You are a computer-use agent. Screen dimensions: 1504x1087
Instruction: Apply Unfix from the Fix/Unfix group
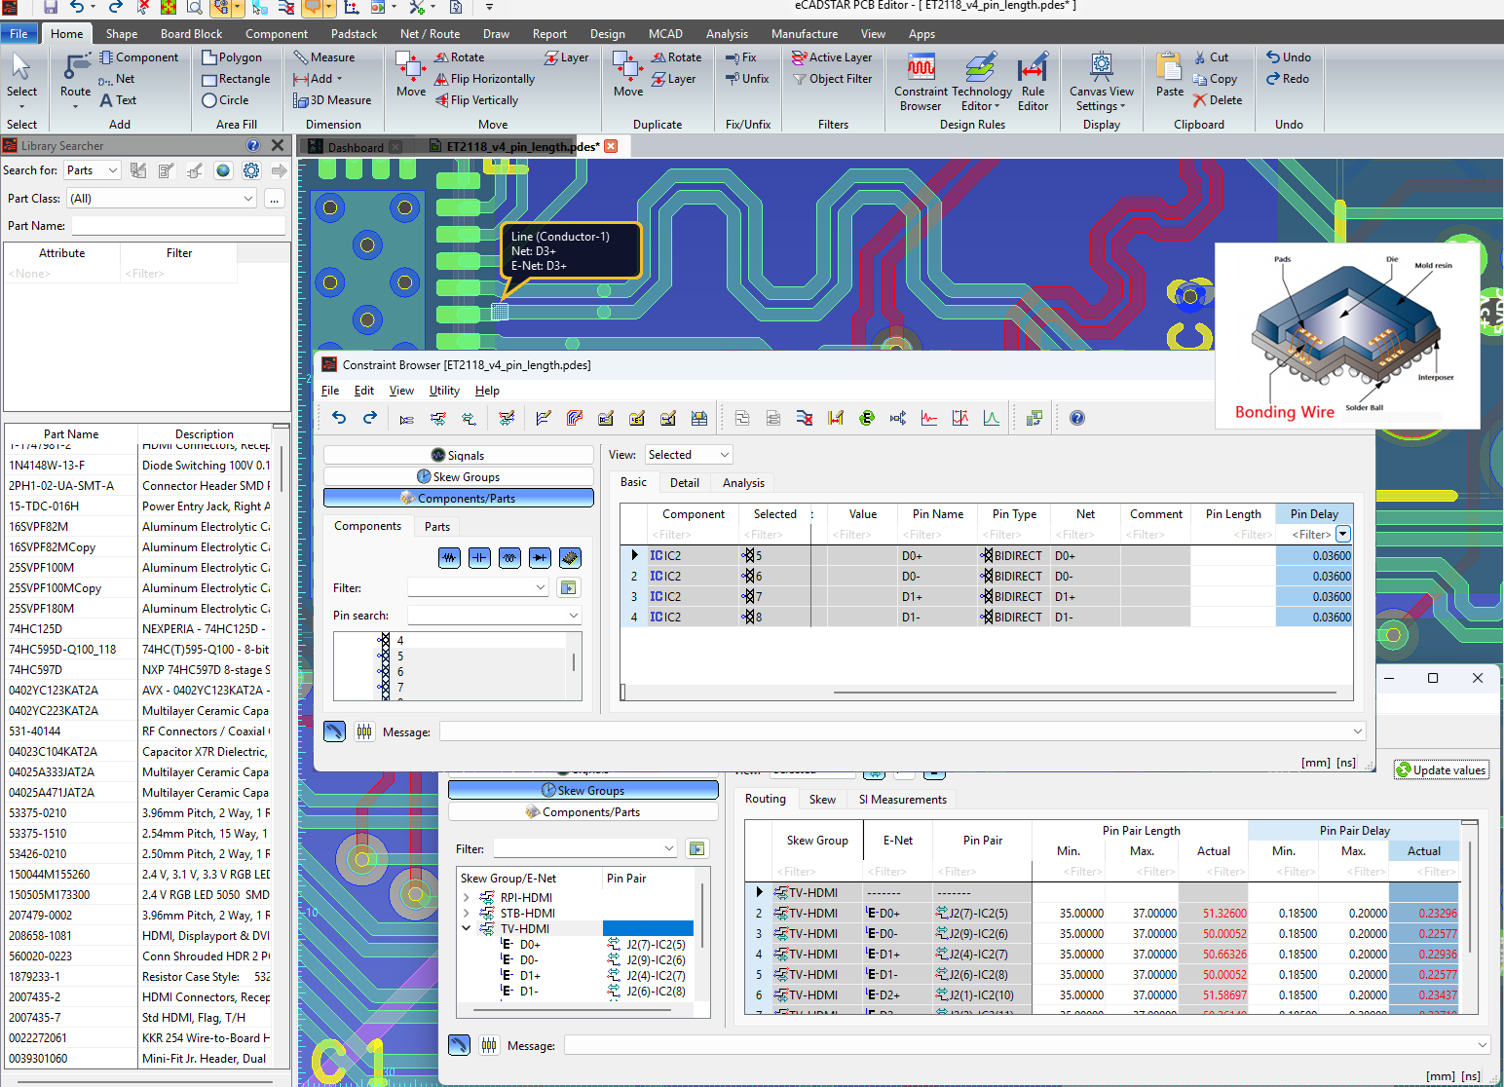click(747, 79)
